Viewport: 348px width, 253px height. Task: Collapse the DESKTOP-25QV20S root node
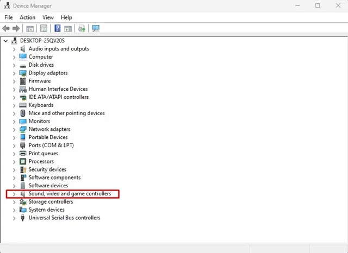pyautogui.click(x=6, y=41)
